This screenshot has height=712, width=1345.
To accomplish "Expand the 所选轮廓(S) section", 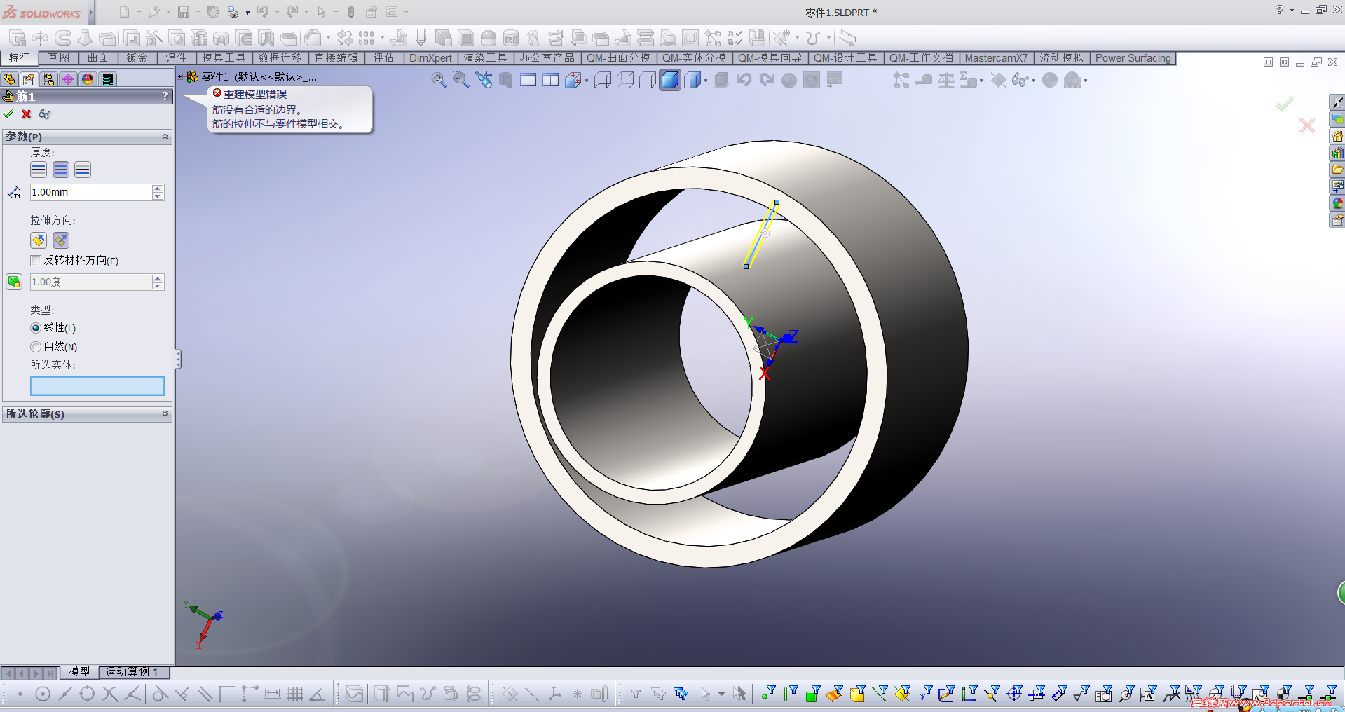I will (x=165, y=414).
